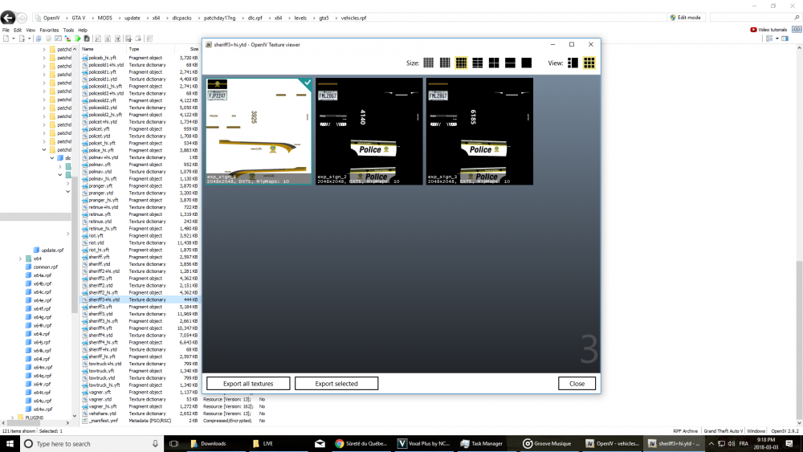Toggle the checkmark on exp_sign_1 thumbnail
This screenshot has width=803, height=452.
coord(307,83)
